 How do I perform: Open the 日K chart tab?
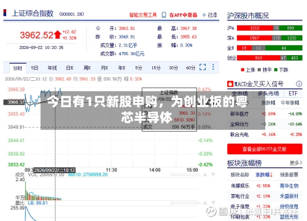click(69, 68)
